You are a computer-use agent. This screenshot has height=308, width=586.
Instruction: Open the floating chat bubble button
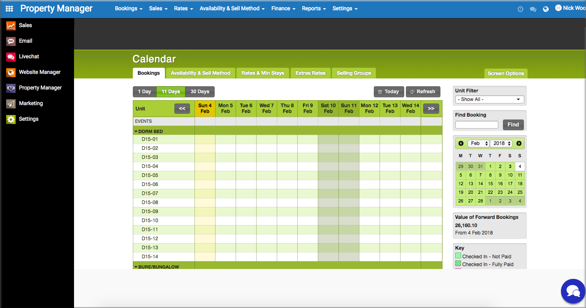[x=573, y=291]
